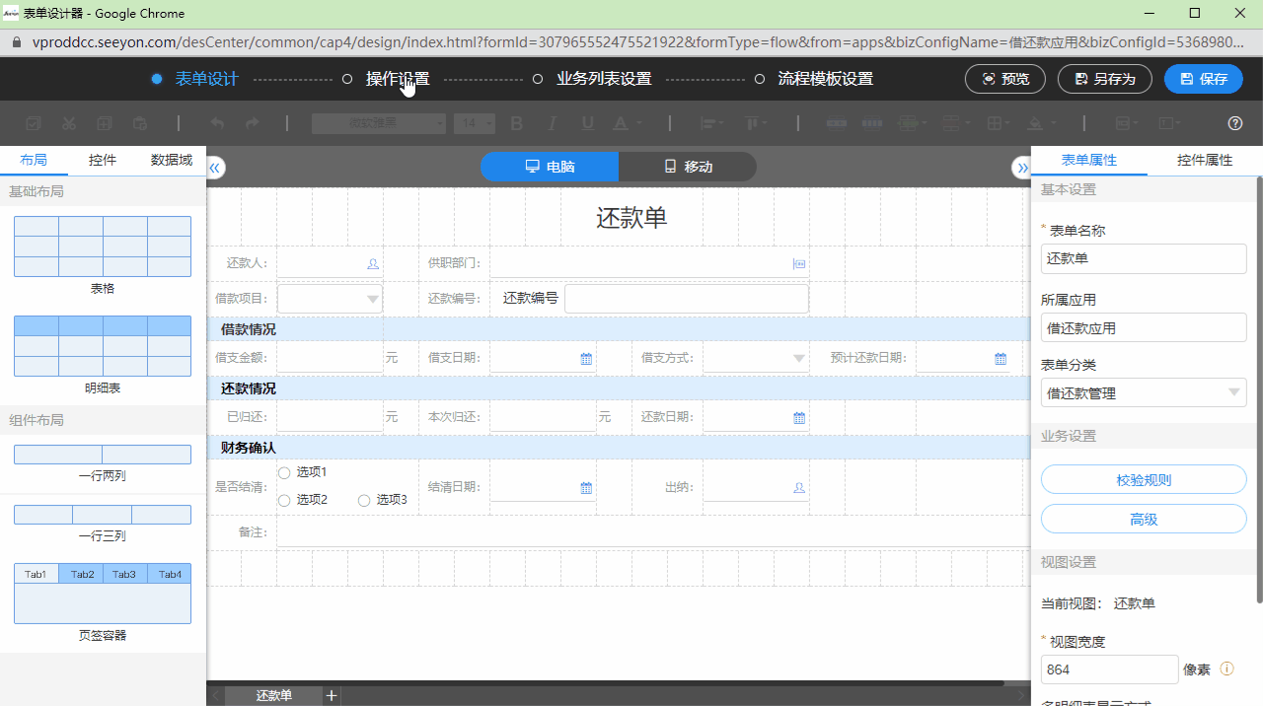
Task: Focus the 表单名称 input field
Action: [1144, 259]
